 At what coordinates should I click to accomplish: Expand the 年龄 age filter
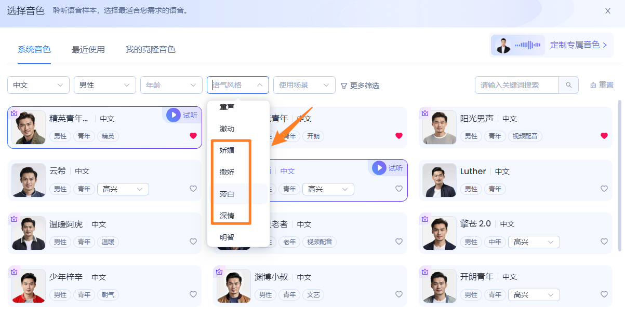pyautogui.click(x=171, y=85)
